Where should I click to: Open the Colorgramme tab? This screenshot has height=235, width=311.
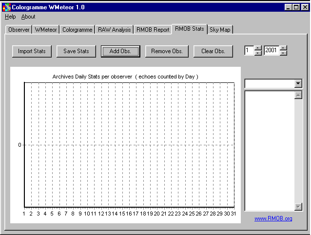pos(78,30)
